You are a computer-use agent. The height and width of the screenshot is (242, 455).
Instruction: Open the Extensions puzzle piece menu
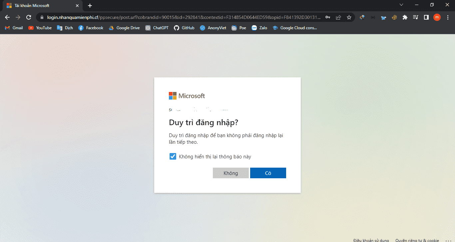pos(405,17)
